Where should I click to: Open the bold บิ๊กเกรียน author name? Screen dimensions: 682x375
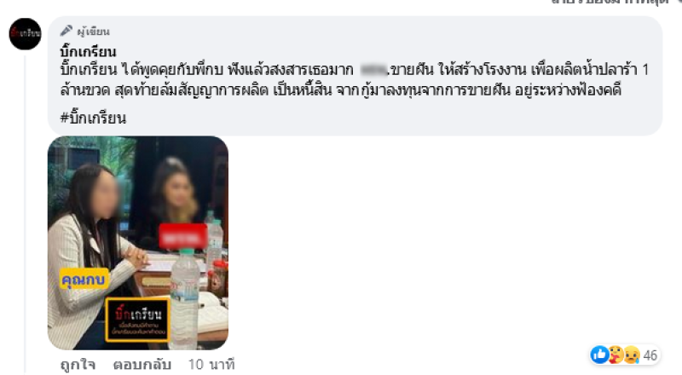coord(89,52)
